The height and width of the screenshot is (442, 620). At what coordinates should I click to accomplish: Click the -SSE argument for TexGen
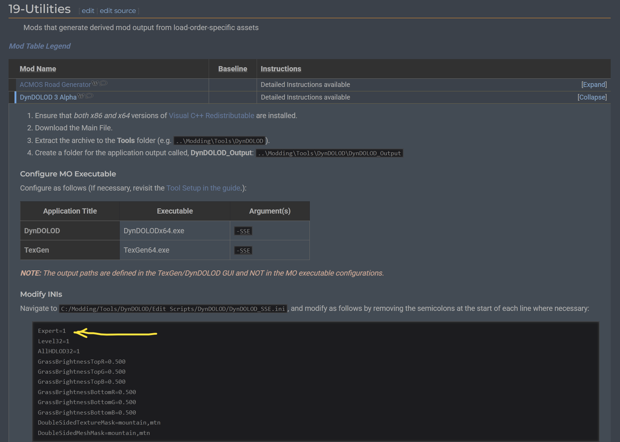243,250
